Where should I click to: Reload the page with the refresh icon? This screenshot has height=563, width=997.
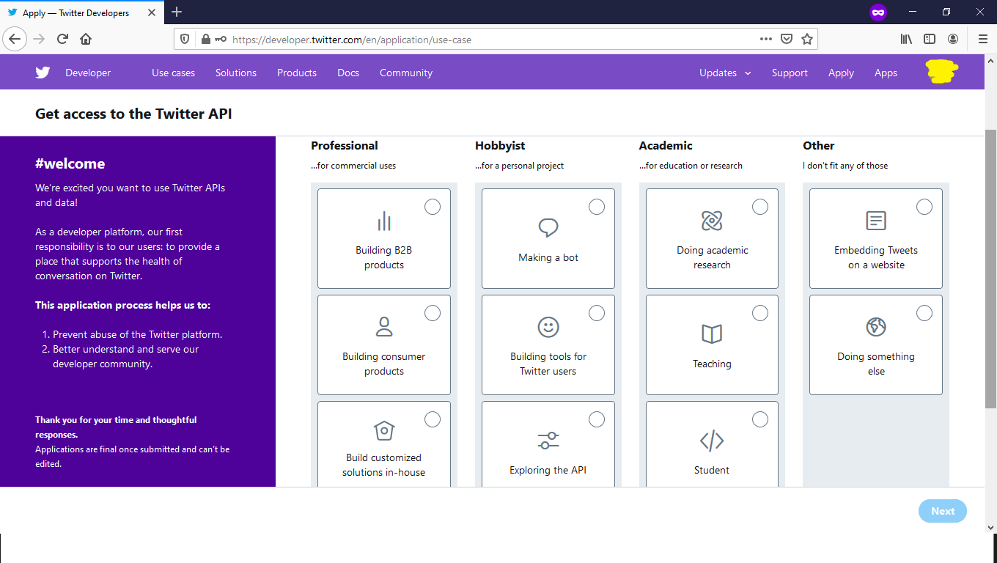62,39
